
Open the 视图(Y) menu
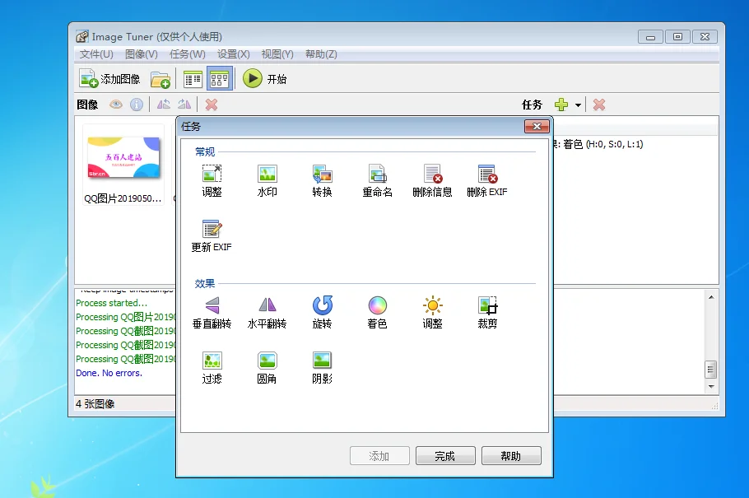pyautogui.click(x=277, y=54)
